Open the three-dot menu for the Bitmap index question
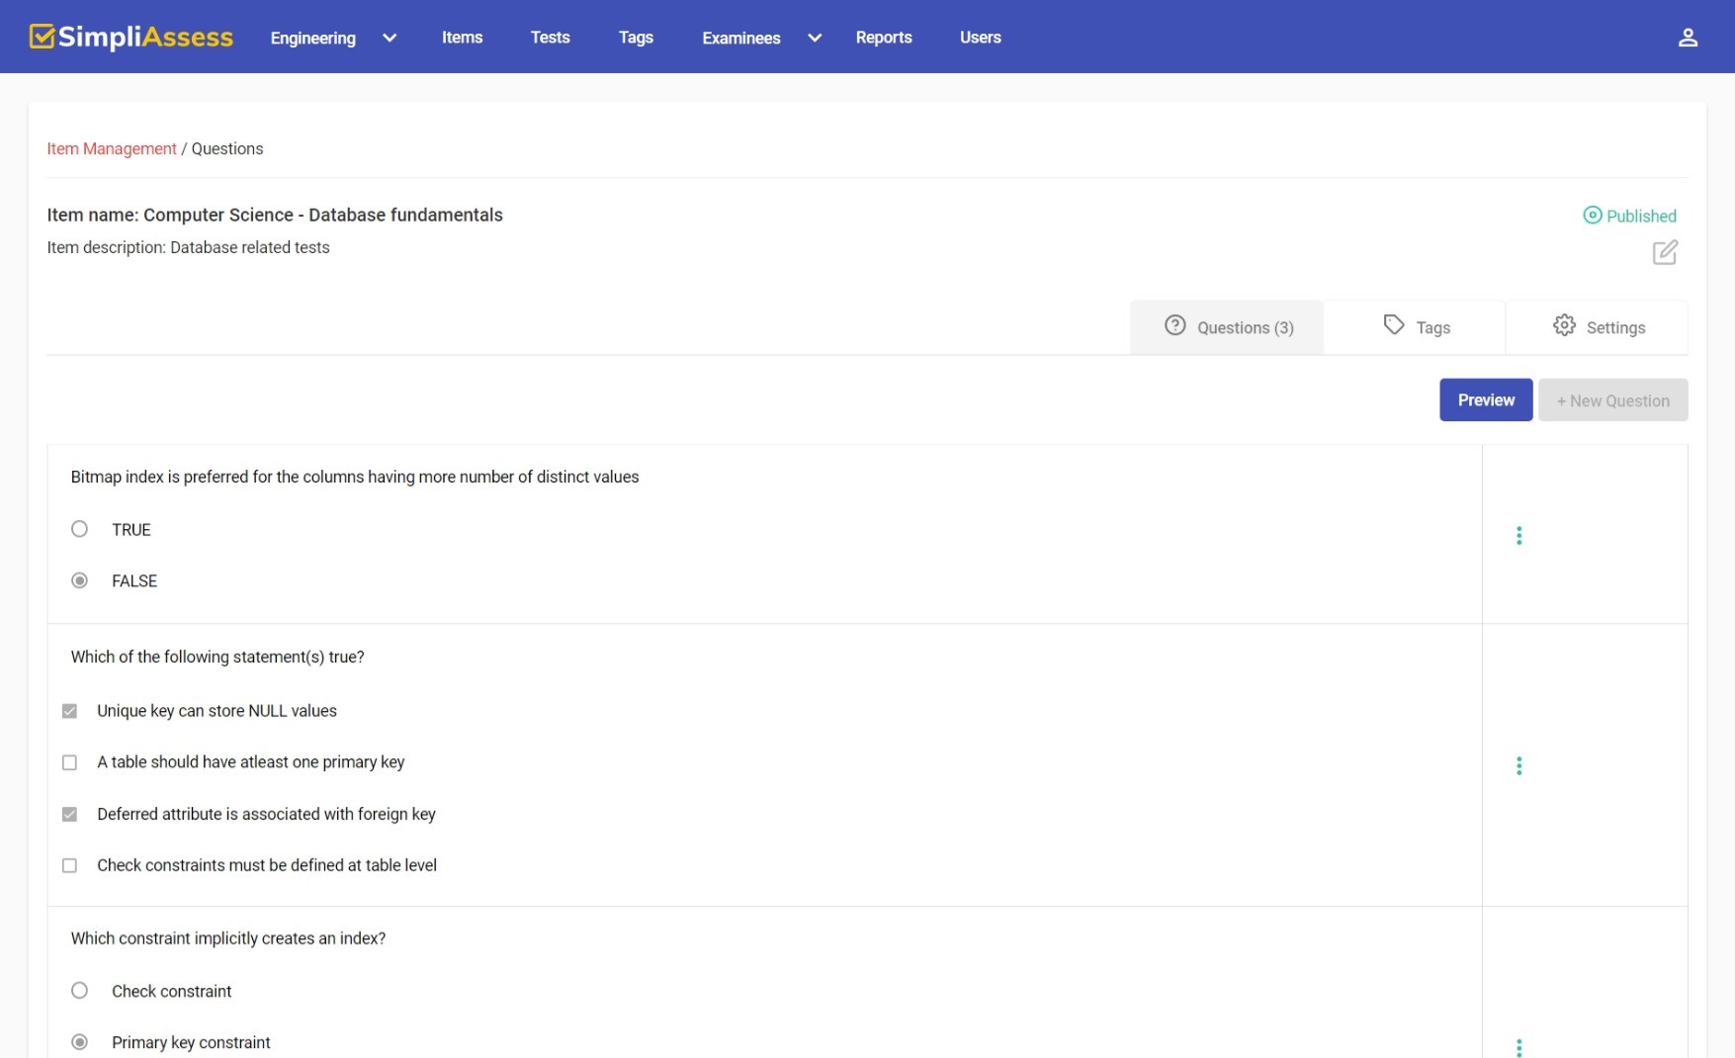The image size is (1735, 1058). click(x=1519, y=535)
